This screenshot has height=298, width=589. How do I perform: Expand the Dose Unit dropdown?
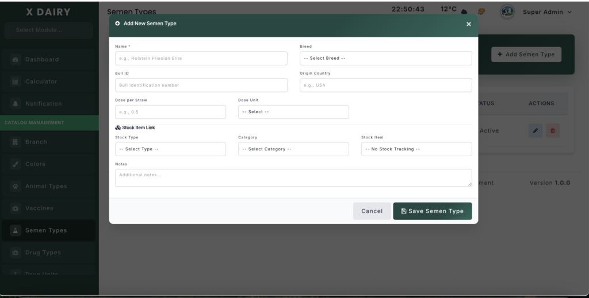(293, 112)
